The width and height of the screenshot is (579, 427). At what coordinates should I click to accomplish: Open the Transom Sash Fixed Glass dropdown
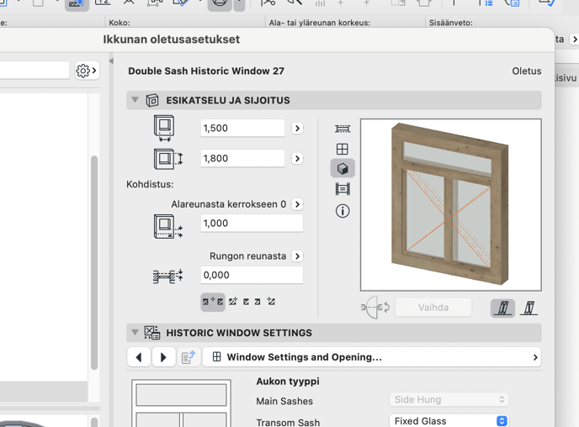(449, 421)
